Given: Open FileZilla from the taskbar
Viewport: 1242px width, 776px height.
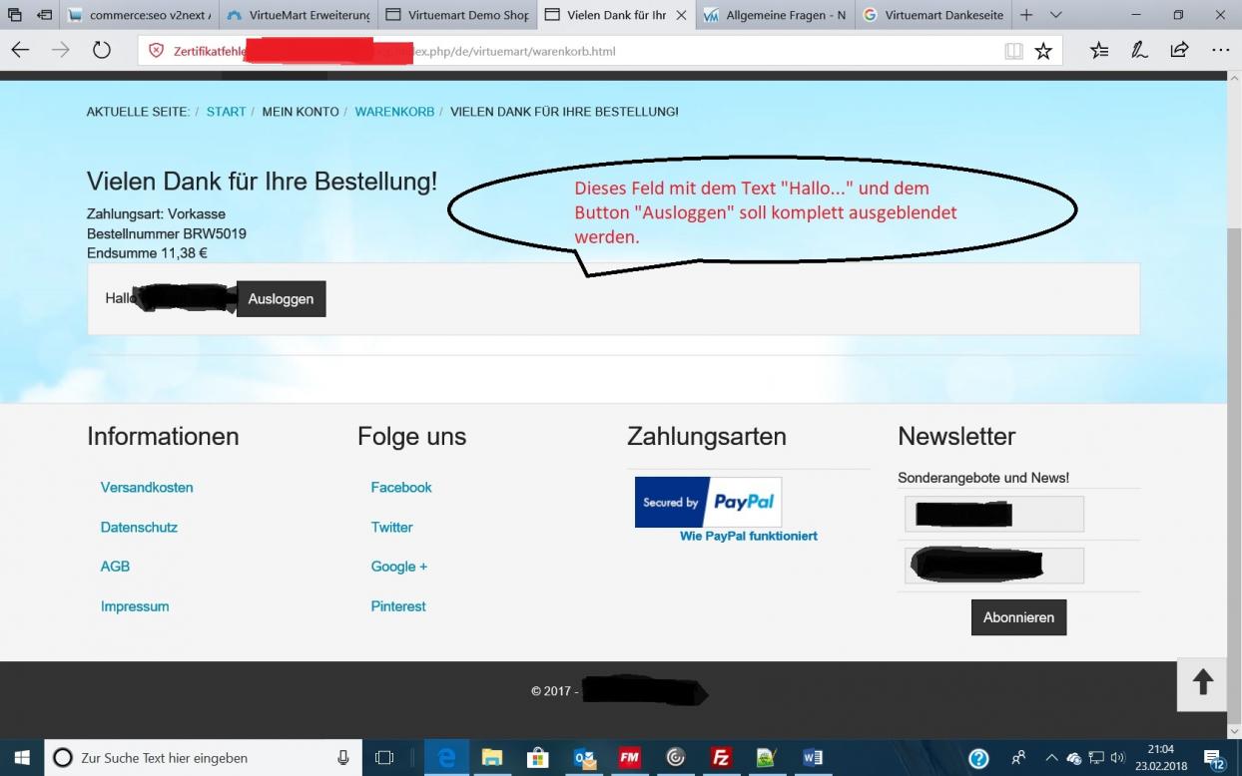Looking at the screenshot, I should pyautogui.click(x=721, y=758).
